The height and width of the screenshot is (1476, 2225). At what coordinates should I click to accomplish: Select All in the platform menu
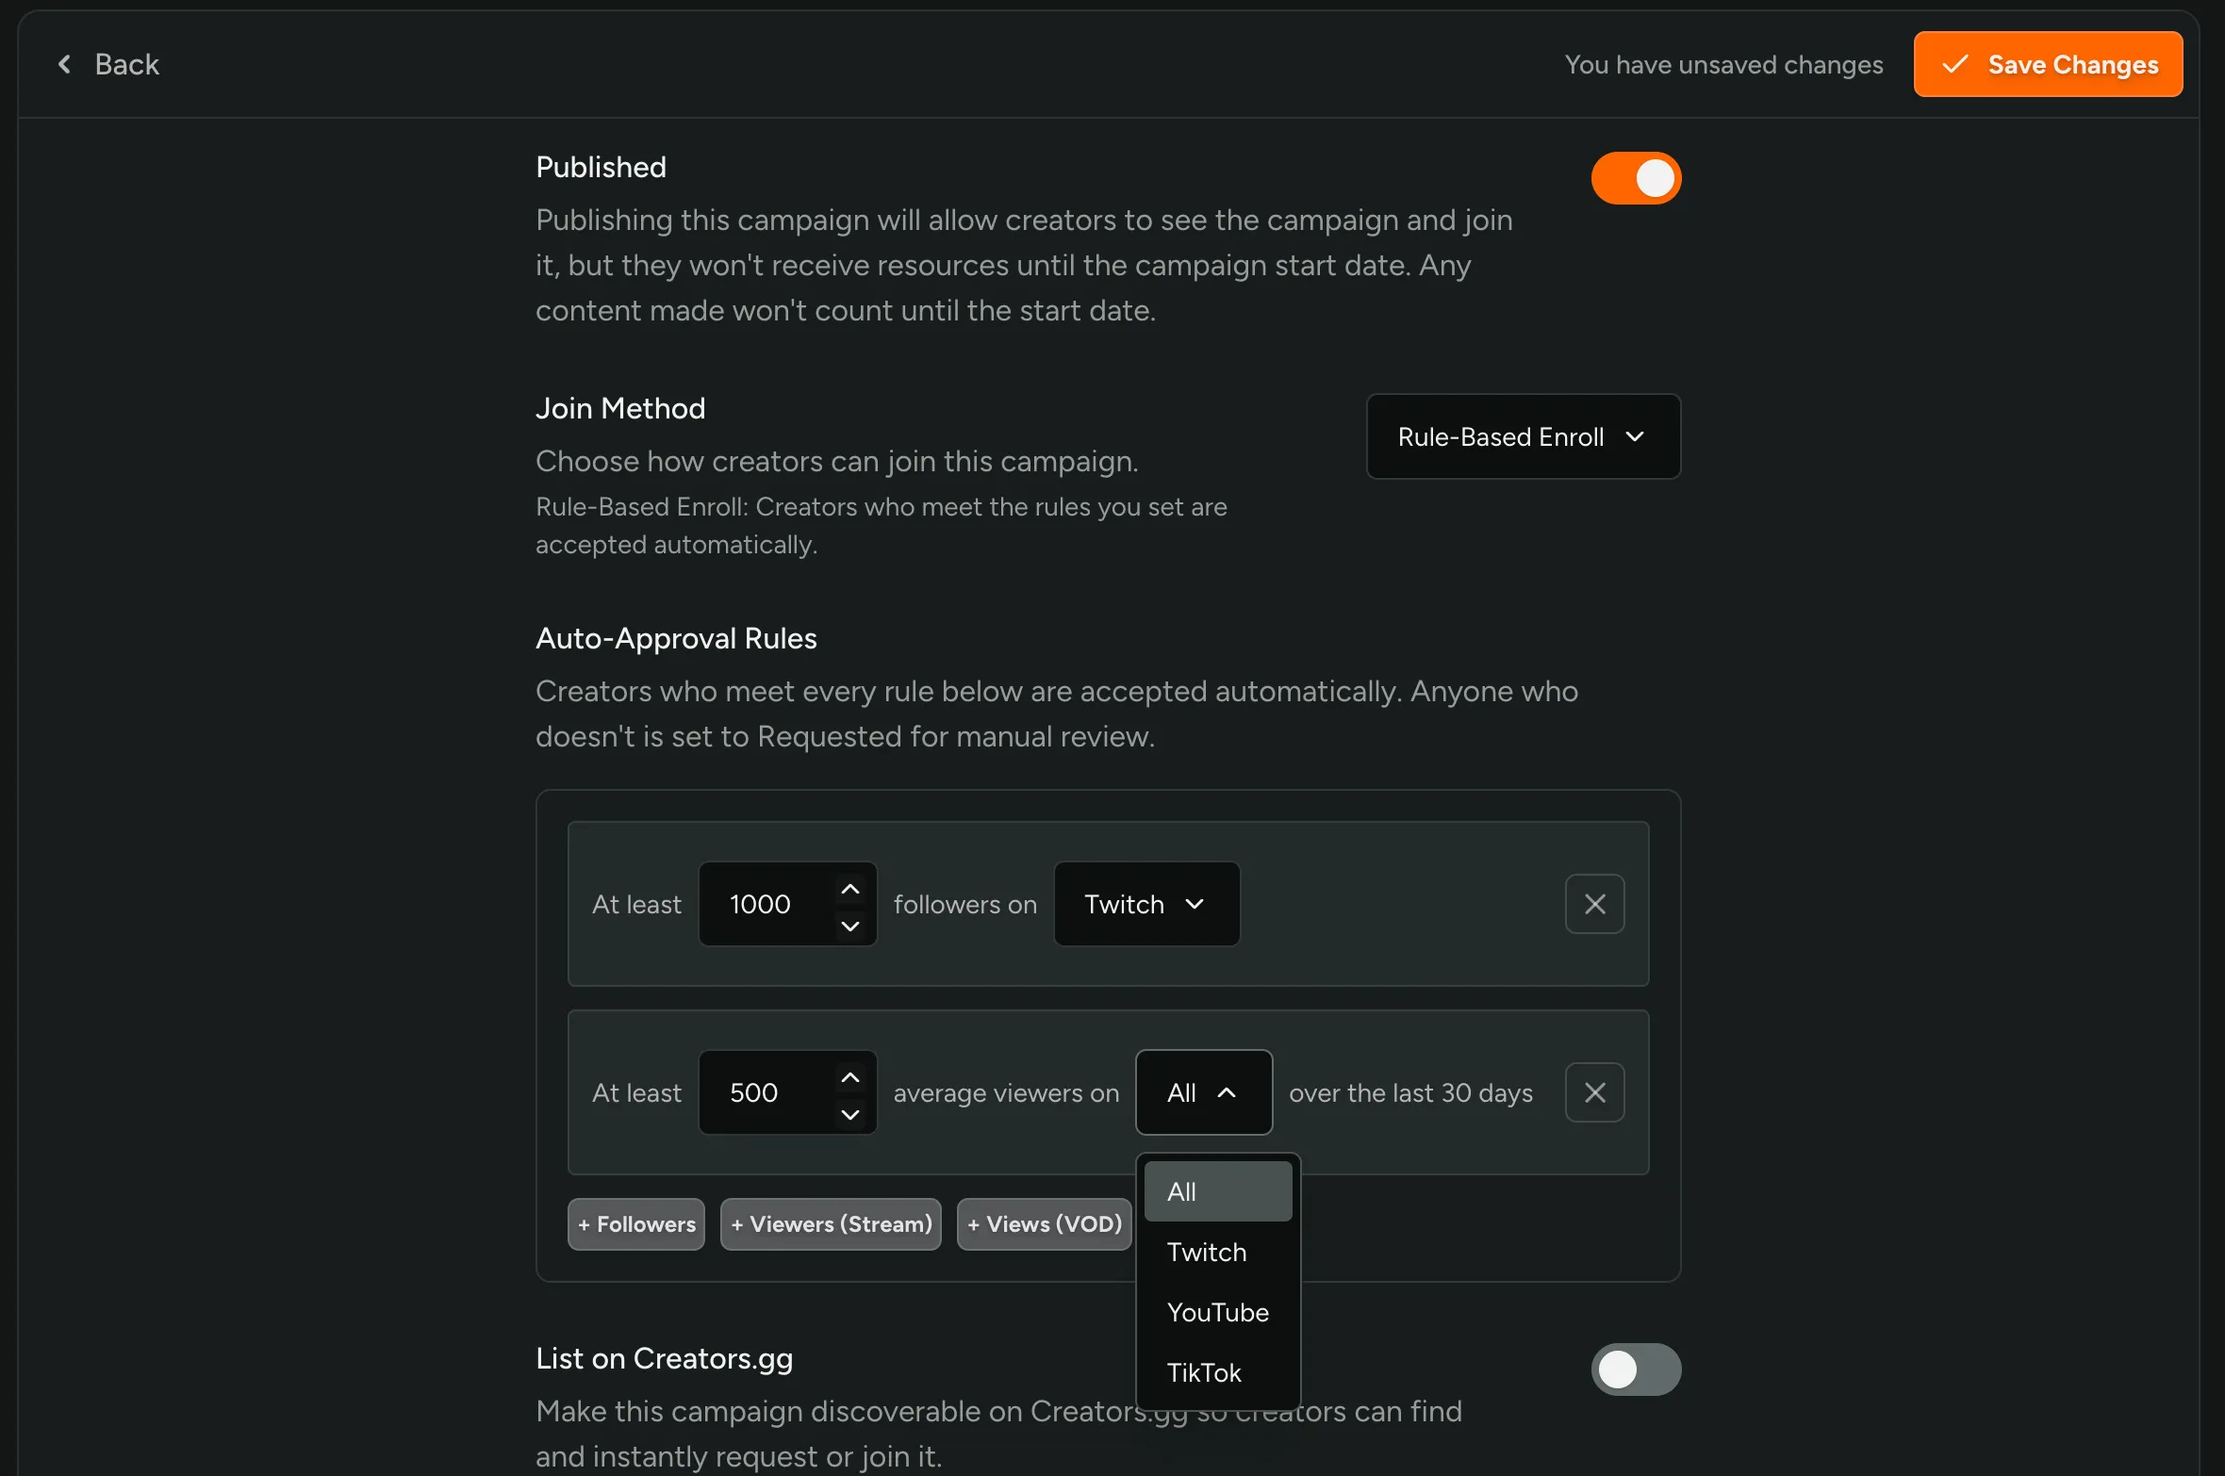1218,1191
